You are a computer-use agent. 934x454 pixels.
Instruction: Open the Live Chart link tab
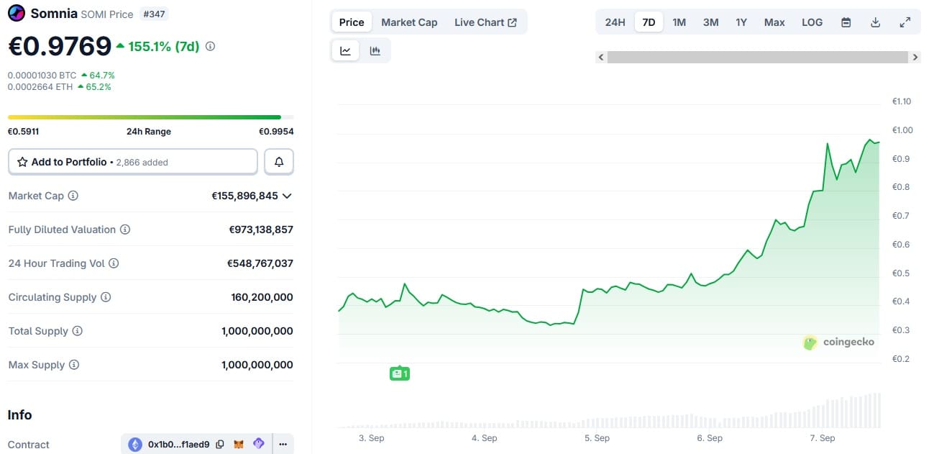[x=485, y=22]
